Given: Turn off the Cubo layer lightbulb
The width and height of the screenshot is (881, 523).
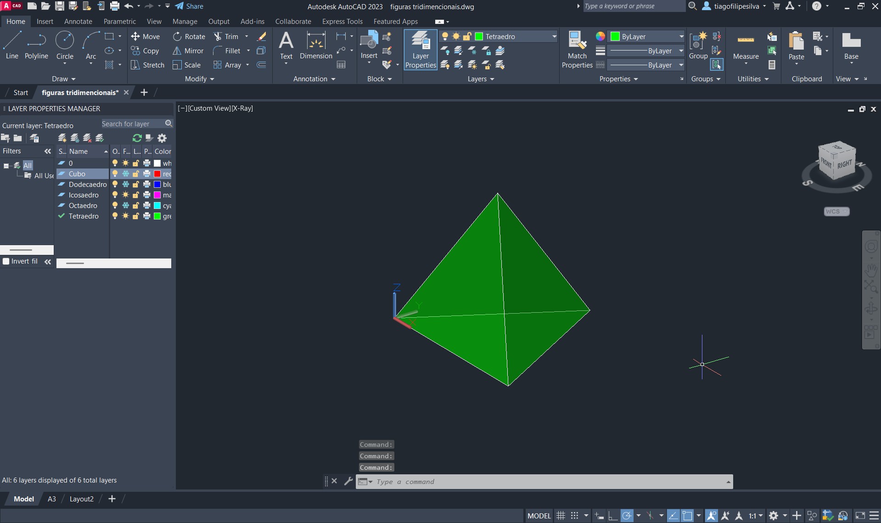Looking at the screenshot, I should pyautogui.click(x=115, y=174).
